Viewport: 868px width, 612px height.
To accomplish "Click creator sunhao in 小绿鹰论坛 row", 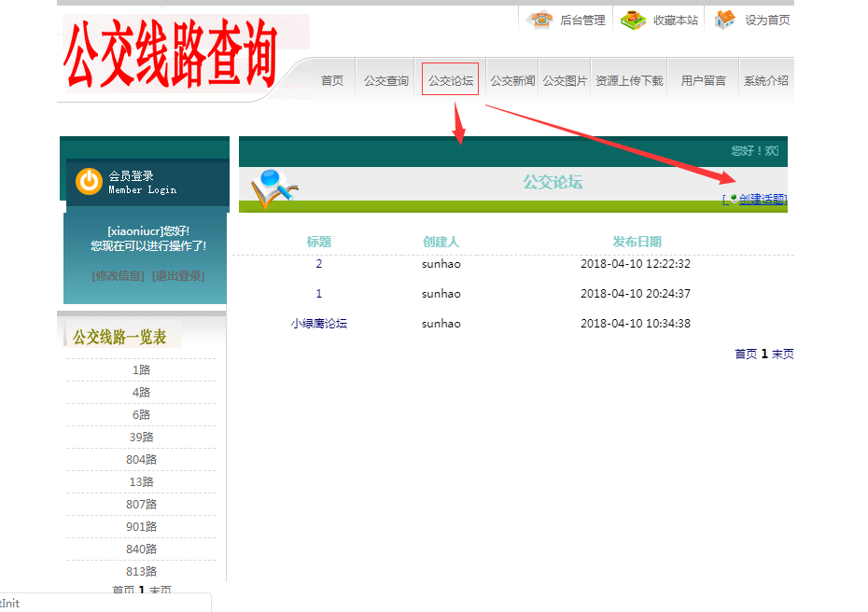I will tap(441, 324).
